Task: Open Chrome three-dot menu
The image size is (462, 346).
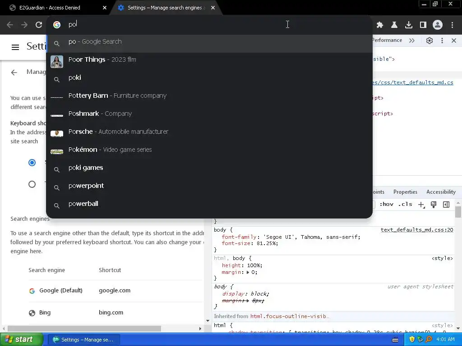Action: tap(452, 25)
